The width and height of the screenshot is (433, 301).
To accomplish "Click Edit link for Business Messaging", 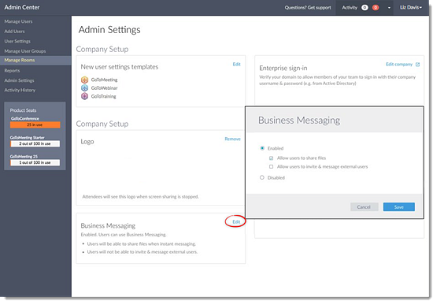I will (236, 221).
